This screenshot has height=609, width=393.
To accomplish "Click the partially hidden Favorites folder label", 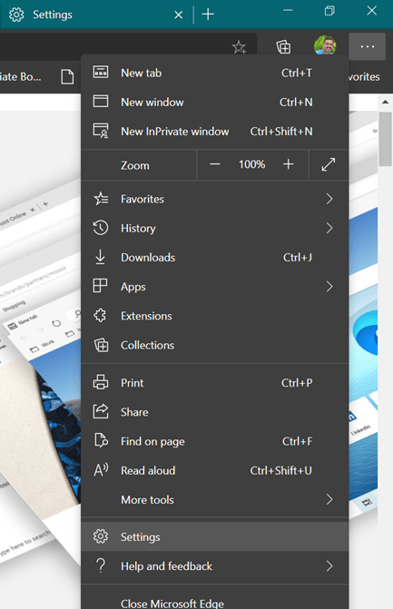I will click(x=364, y=76).
